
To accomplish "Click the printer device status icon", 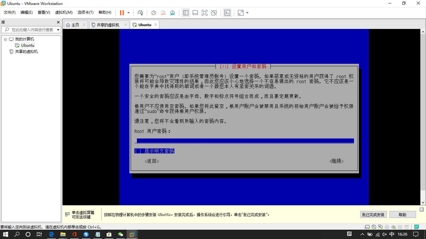I will tap(387, 227).
